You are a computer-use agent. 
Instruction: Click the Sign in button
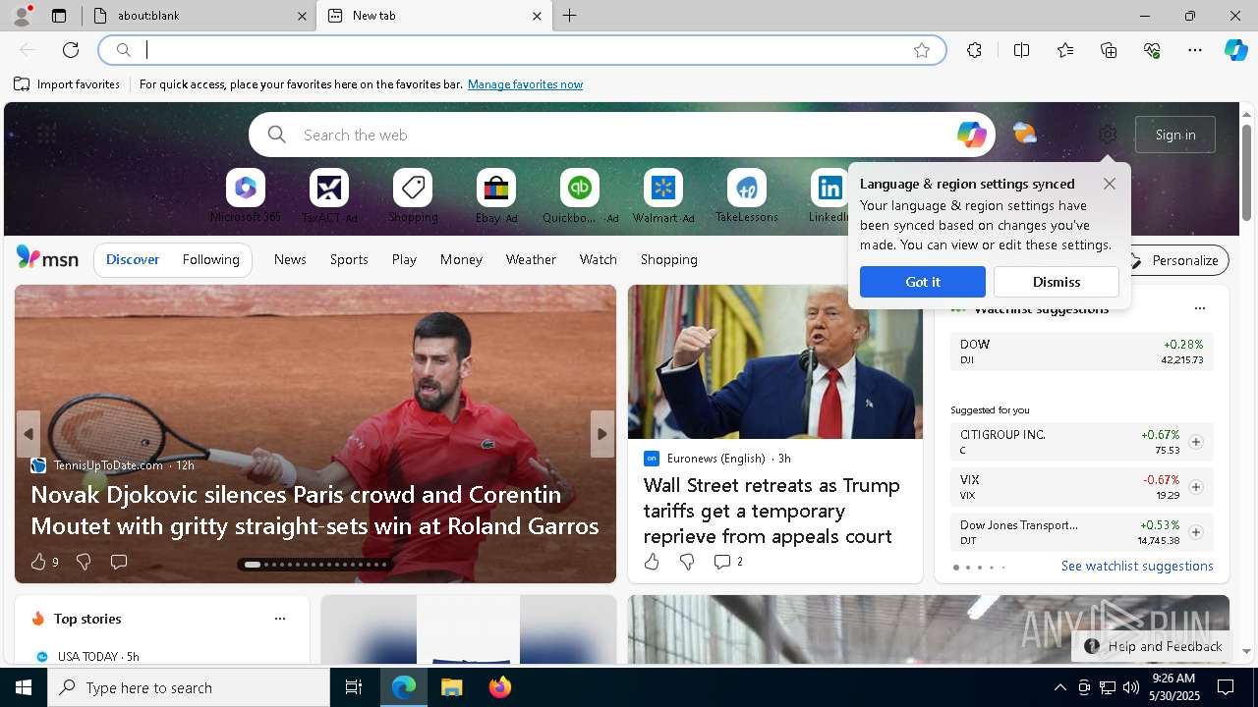[x=1175, y=135]
